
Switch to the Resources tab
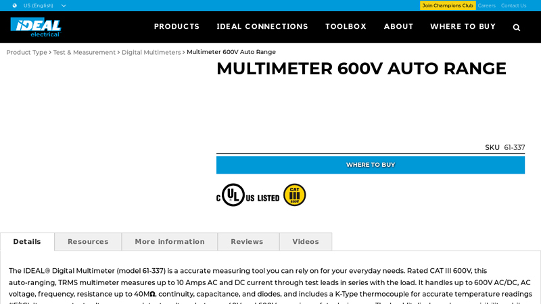click(x=88, y=242)
